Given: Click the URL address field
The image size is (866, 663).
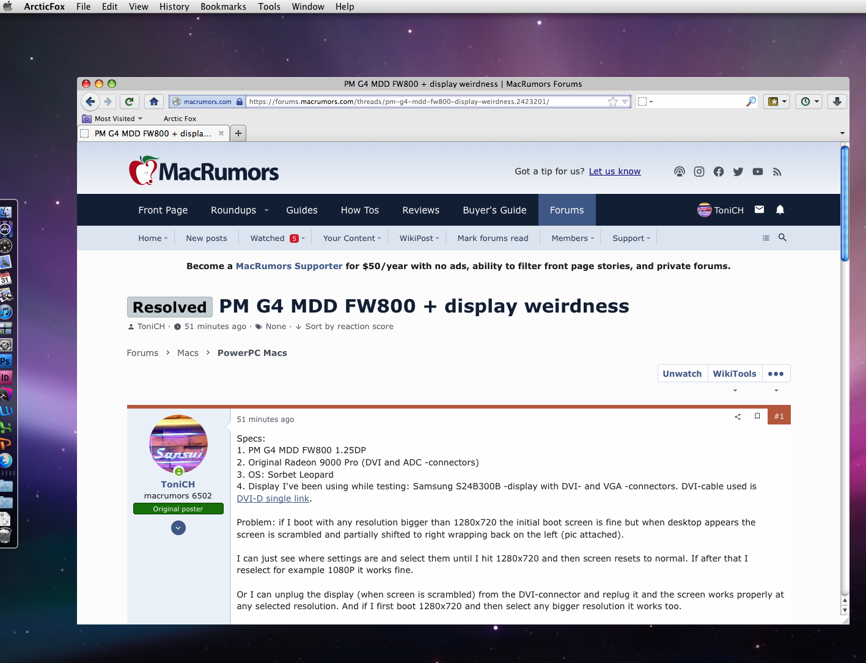Looking at the screenshot, I should point(427,102).
